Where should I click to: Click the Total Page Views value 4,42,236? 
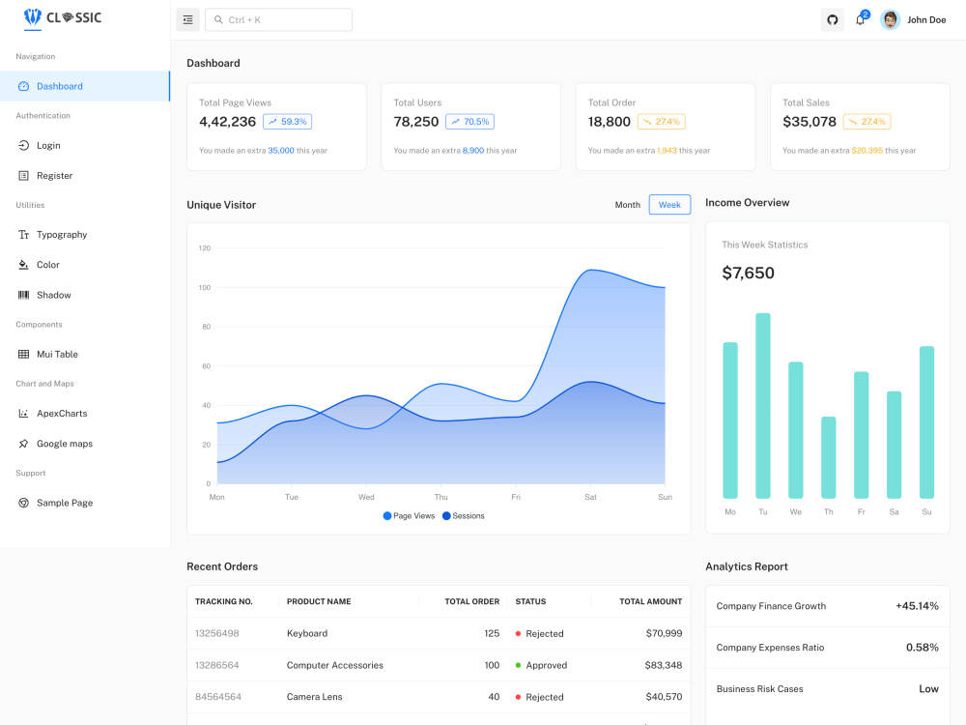pos(227,122)
